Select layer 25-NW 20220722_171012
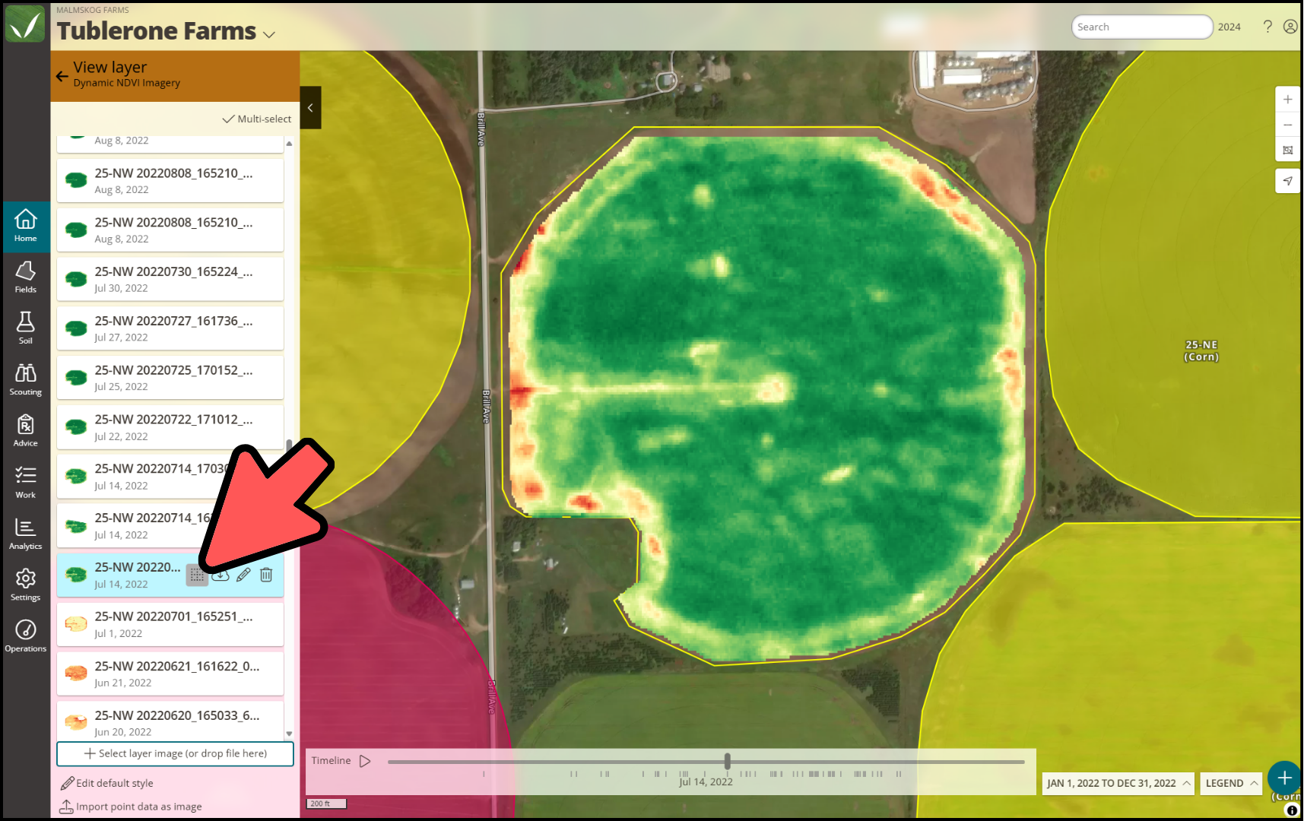Viewport: 1304px width, 821px height. (x=170, y=427)
